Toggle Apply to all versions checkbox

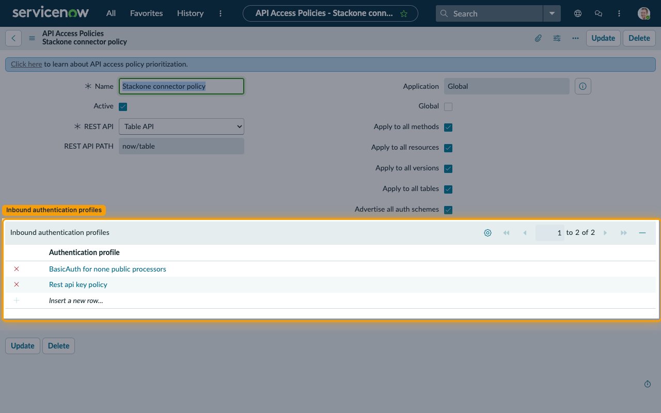coord(448,169)
